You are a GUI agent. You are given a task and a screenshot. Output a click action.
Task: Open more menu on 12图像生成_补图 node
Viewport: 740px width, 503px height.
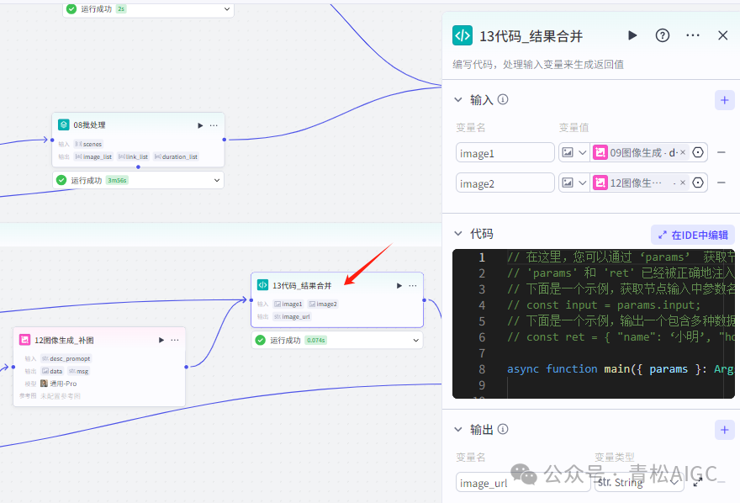tap(175, 340)
